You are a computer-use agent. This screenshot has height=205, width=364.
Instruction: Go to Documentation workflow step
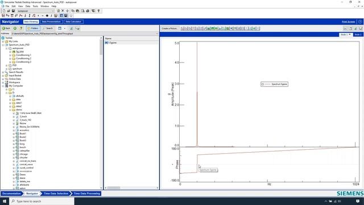[x=11, y=194]
